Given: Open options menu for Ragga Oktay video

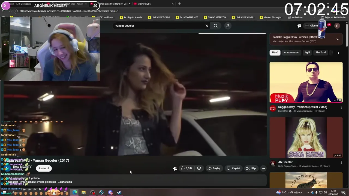Looking at the screenshot, I should pos(341,107).
